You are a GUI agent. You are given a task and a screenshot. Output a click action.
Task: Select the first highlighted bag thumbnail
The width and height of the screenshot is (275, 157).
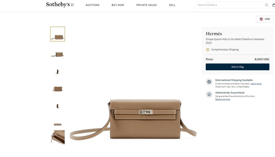[57, 34]
